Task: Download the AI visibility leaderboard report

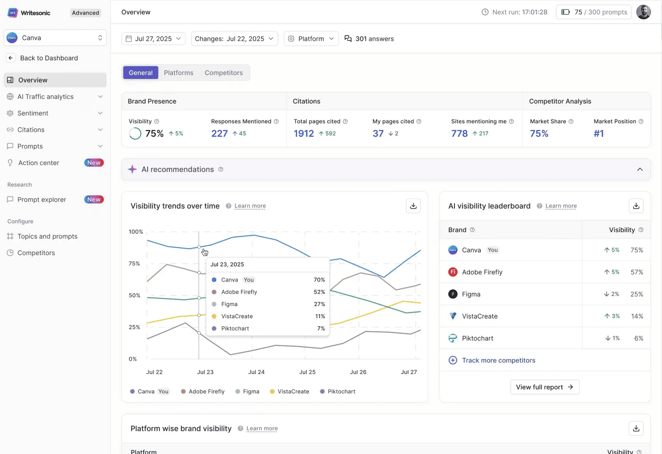Action: [x=636, y=205]
